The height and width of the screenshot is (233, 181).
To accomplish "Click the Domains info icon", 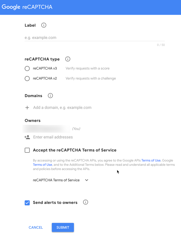I will pyautogui.click(x=50, y=96).
